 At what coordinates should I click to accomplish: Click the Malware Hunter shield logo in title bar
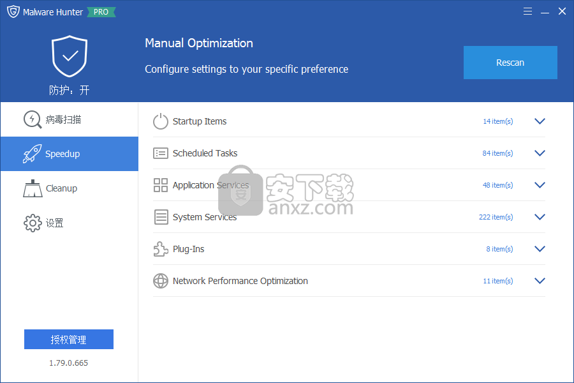click(13, 11)
